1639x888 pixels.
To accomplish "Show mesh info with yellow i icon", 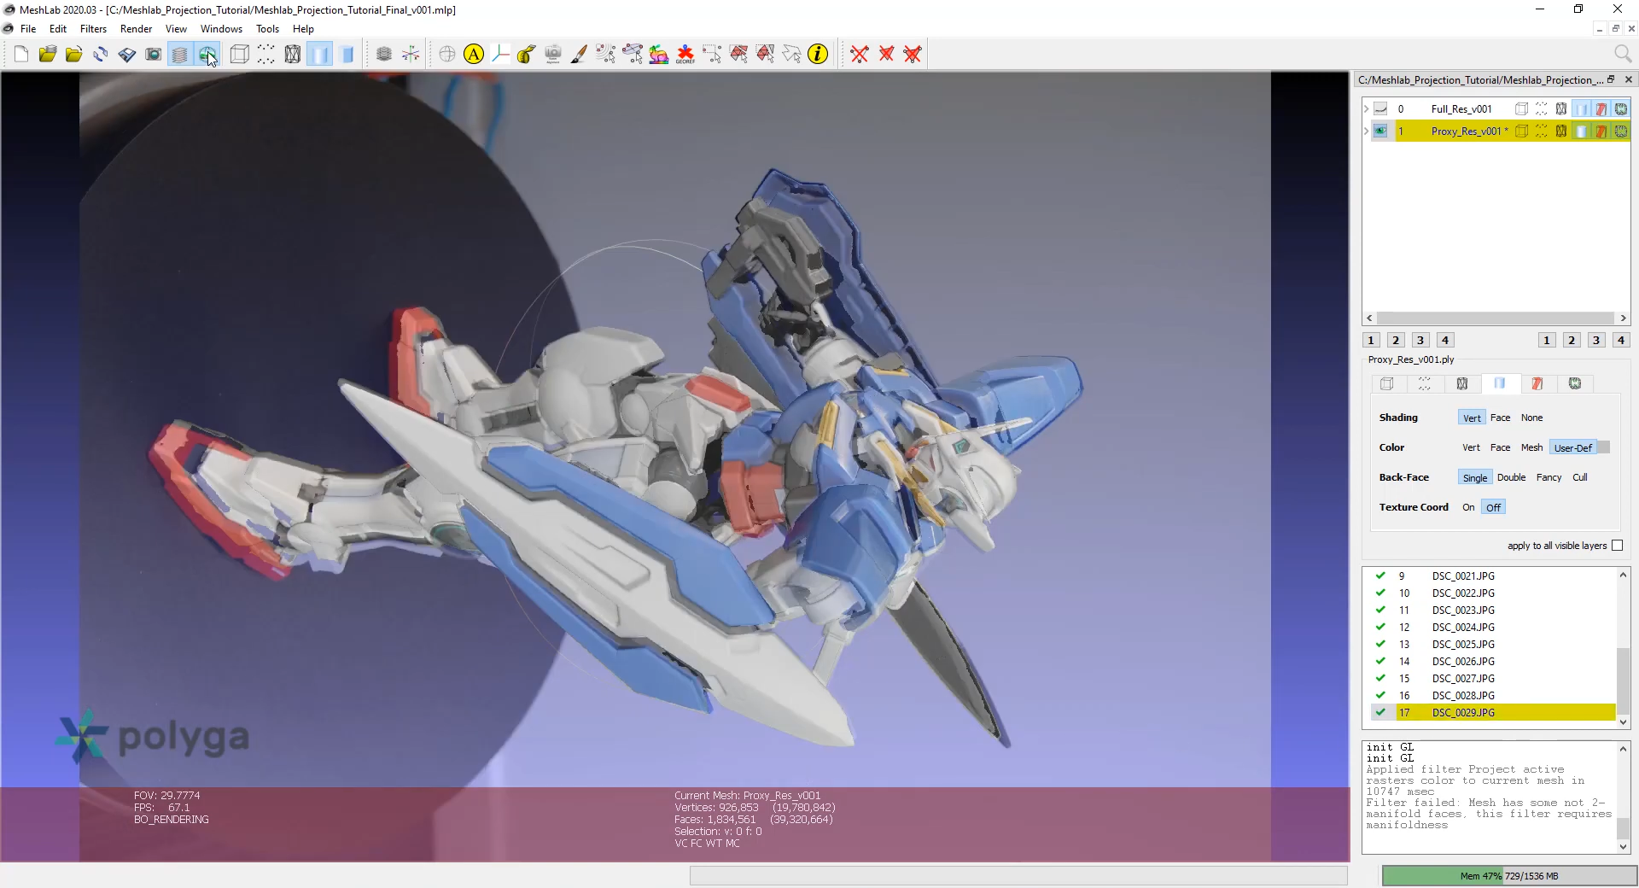I will 818,55.
